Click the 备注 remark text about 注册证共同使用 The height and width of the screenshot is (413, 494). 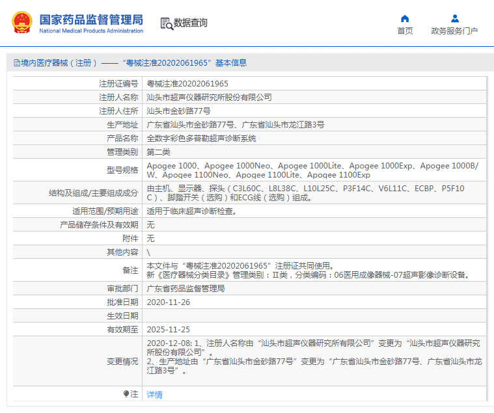[309, 271]
